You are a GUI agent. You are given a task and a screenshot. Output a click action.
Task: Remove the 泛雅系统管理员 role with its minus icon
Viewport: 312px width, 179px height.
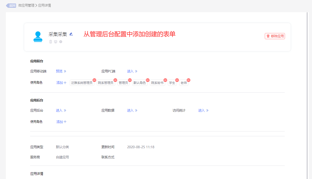[94, 80]
